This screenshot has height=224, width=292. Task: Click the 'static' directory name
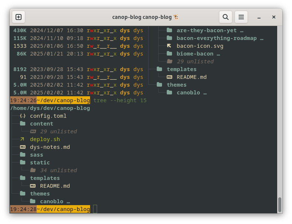click(x=40, y=163)
